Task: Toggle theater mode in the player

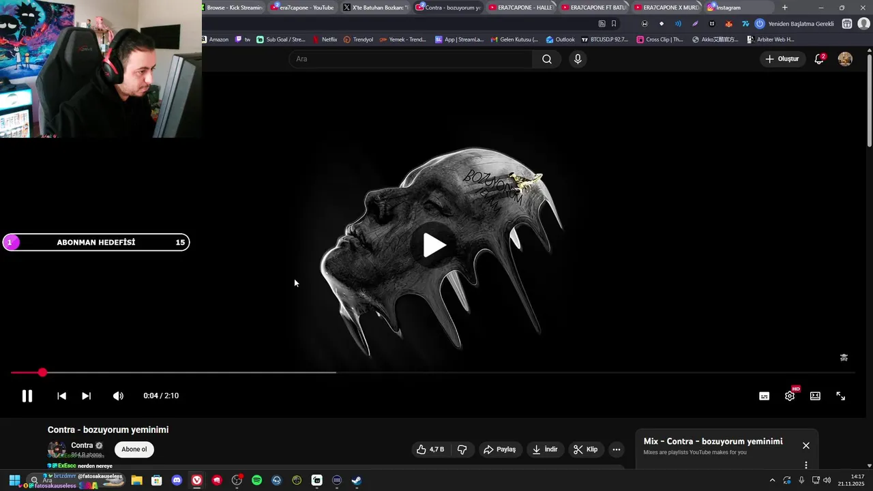Action: coord(815,396)
